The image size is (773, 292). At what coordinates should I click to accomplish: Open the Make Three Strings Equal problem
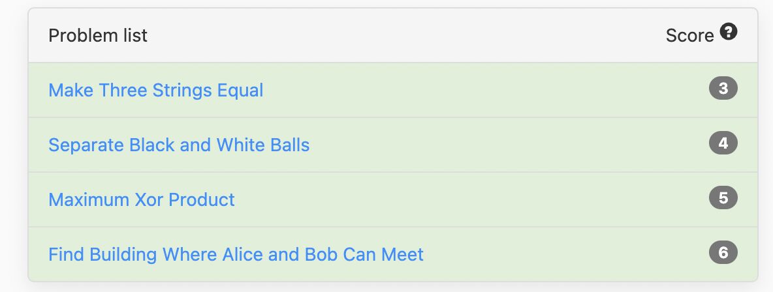(156, 90)
